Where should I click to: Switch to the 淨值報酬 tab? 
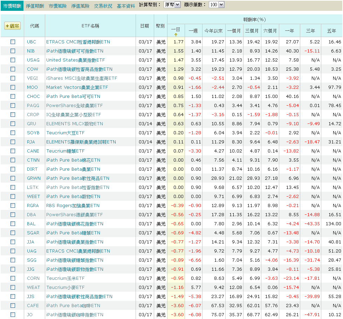click(35, 6)
